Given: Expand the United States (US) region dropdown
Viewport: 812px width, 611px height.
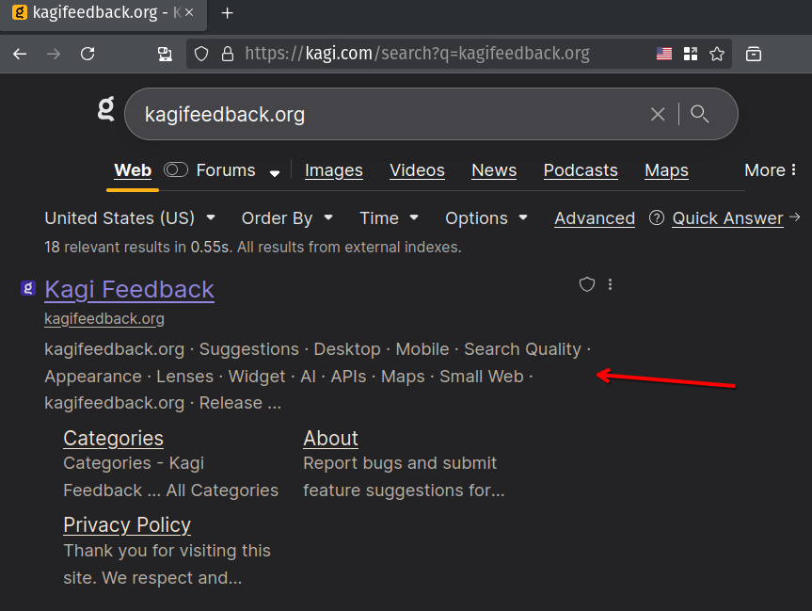Looking at the screenshot, I should click(x=130, y=217).
